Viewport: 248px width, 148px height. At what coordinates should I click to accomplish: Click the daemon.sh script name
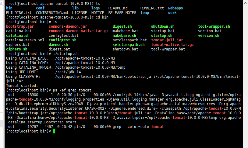click(x=58, y=45)
